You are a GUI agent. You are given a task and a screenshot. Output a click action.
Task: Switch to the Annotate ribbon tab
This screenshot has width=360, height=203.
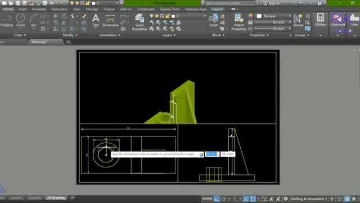39,10
